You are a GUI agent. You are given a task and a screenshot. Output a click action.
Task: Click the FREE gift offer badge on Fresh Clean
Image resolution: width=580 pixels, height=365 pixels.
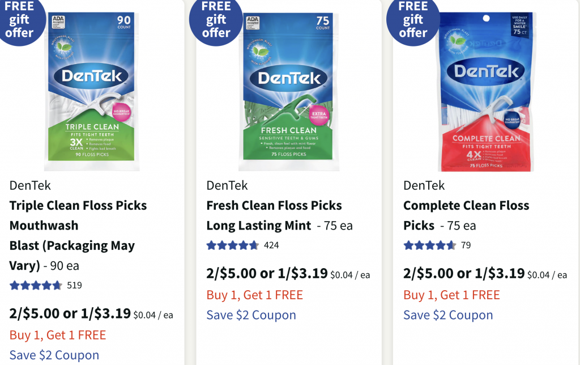pyautogui.click(x=216, y=20)
